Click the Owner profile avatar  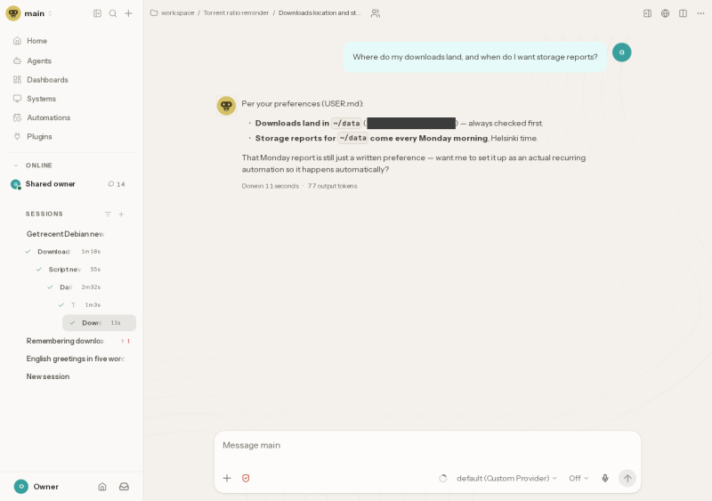tap(20, 487)
